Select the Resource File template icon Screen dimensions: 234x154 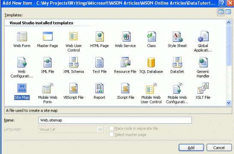tap(125, 62)
